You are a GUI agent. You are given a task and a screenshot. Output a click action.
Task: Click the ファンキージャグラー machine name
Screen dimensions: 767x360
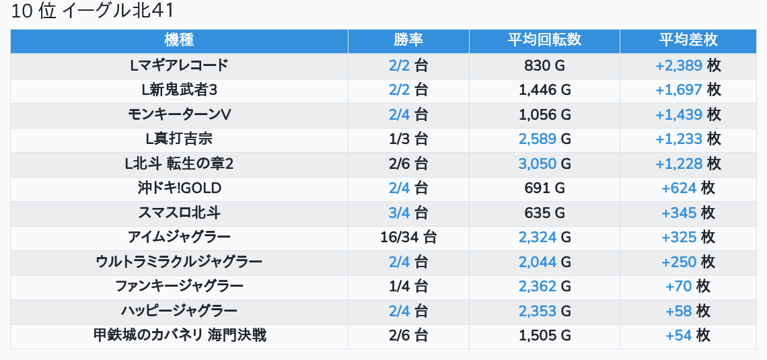[179, 287]
